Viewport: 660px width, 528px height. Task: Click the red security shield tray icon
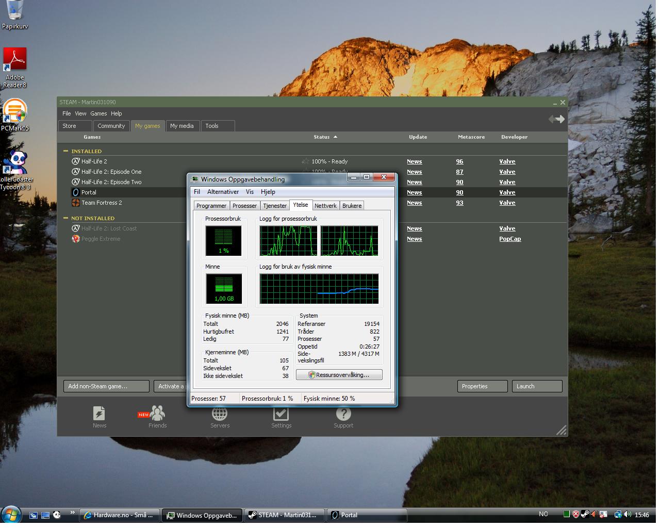(x=576, y=514)
